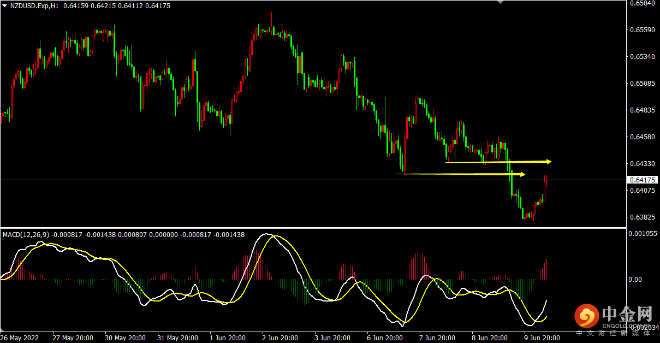This screenshot has height=343, width=660.
Task: Select the upper yellow arrow line
Action: tap(498, 162)
